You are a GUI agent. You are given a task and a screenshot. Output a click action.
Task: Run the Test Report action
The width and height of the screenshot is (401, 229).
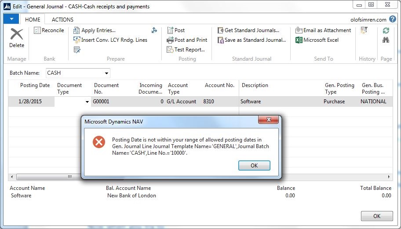[186, 50]
